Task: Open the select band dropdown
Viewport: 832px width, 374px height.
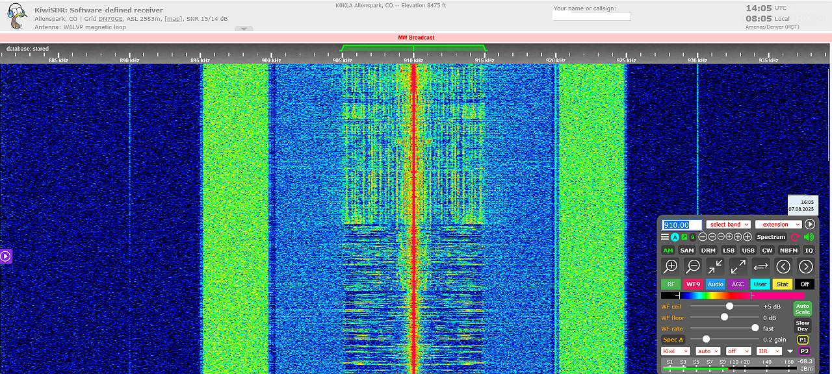Action: 728,225
